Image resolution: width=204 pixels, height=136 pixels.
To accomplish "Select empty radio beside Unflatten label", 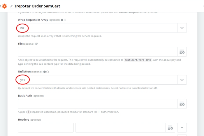I will click(48, 72).
